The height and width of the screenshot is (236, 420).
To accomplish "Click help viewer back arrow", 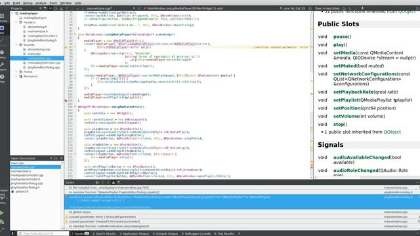I will pyautogui.click(x=350, y=9).
